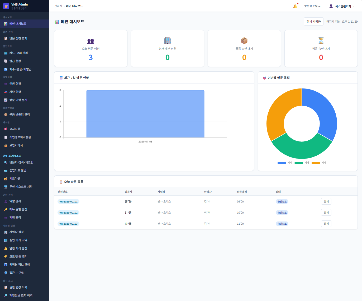This screenshot has width=362, height=301.
Task: Click 상세 button for VR-2026-00101
Action: [326, 201]
